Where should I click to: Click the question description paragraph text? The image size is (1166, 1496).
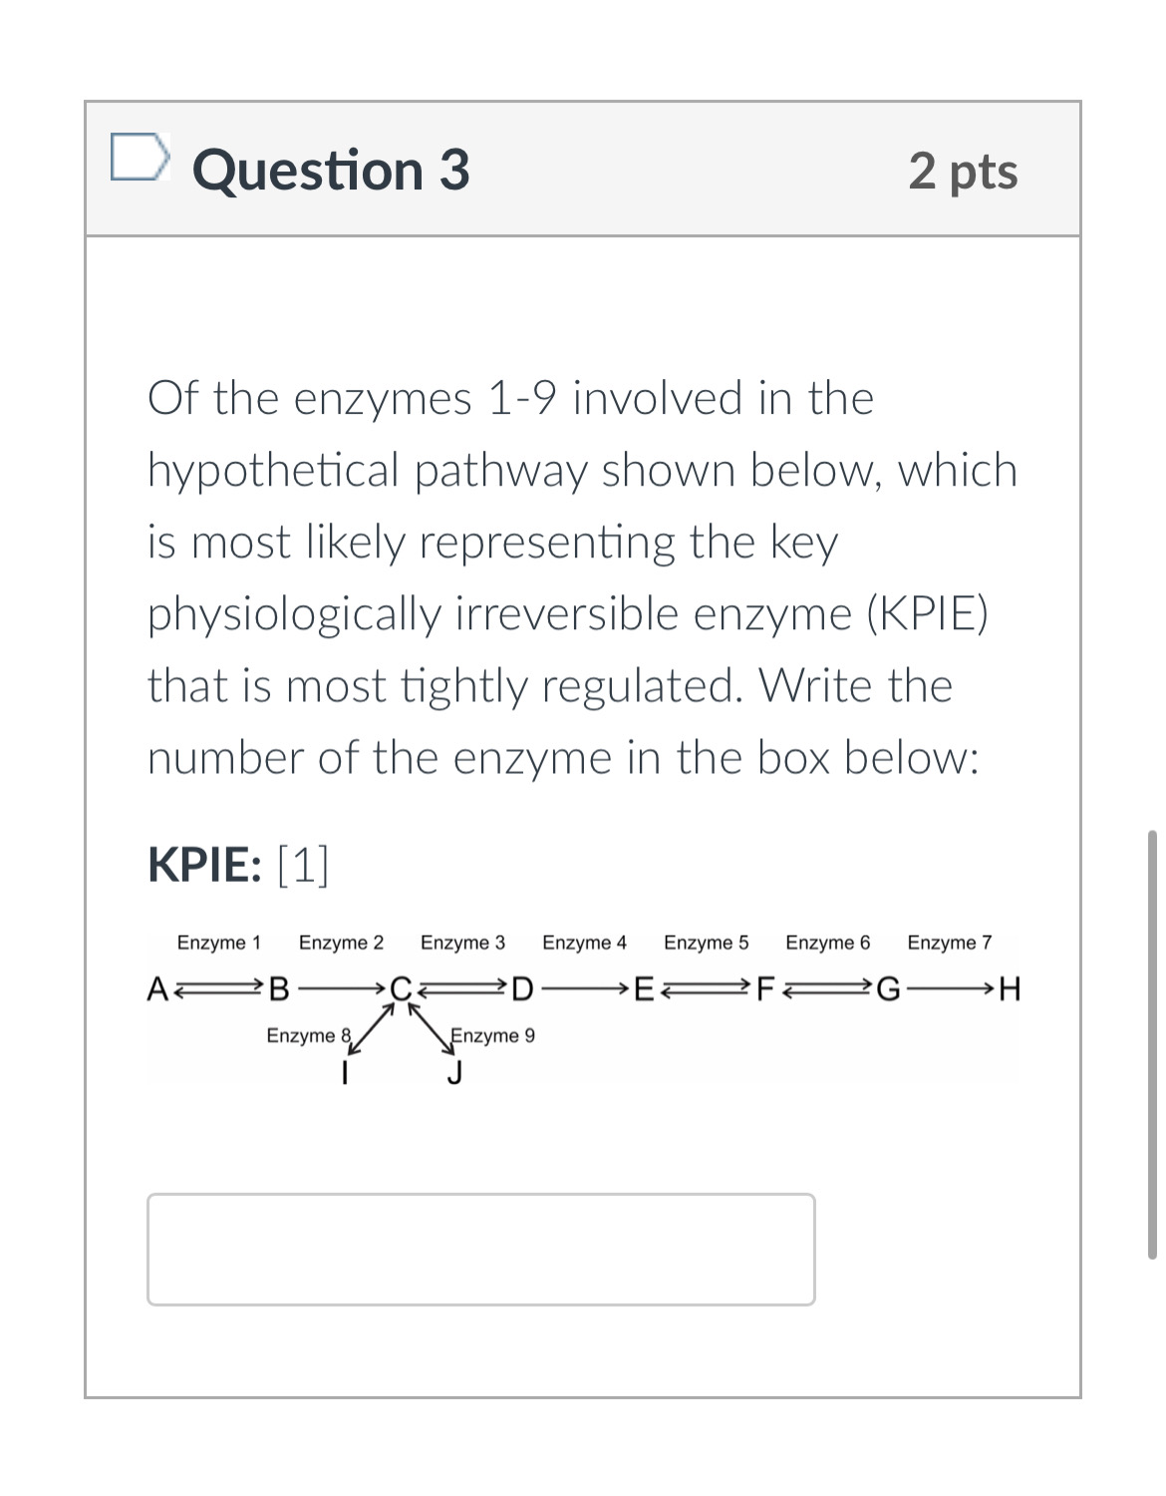578,578
